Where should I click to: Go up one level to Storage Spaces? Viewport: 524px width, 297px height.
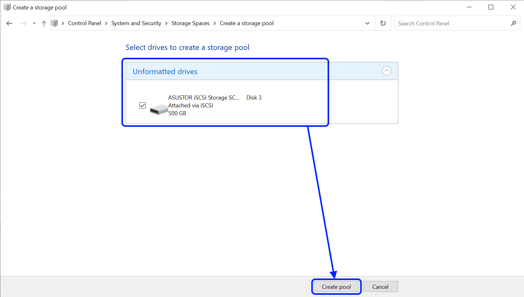[x=44, y=23]
